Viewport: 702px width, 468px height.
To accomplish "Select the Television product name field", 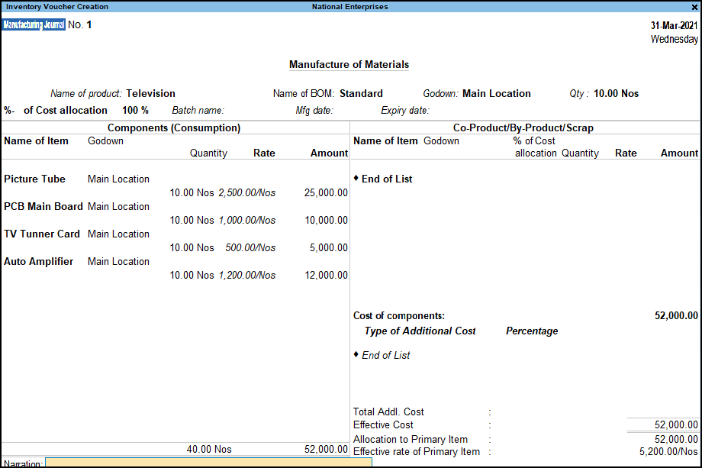I will [x=150, y=94].
